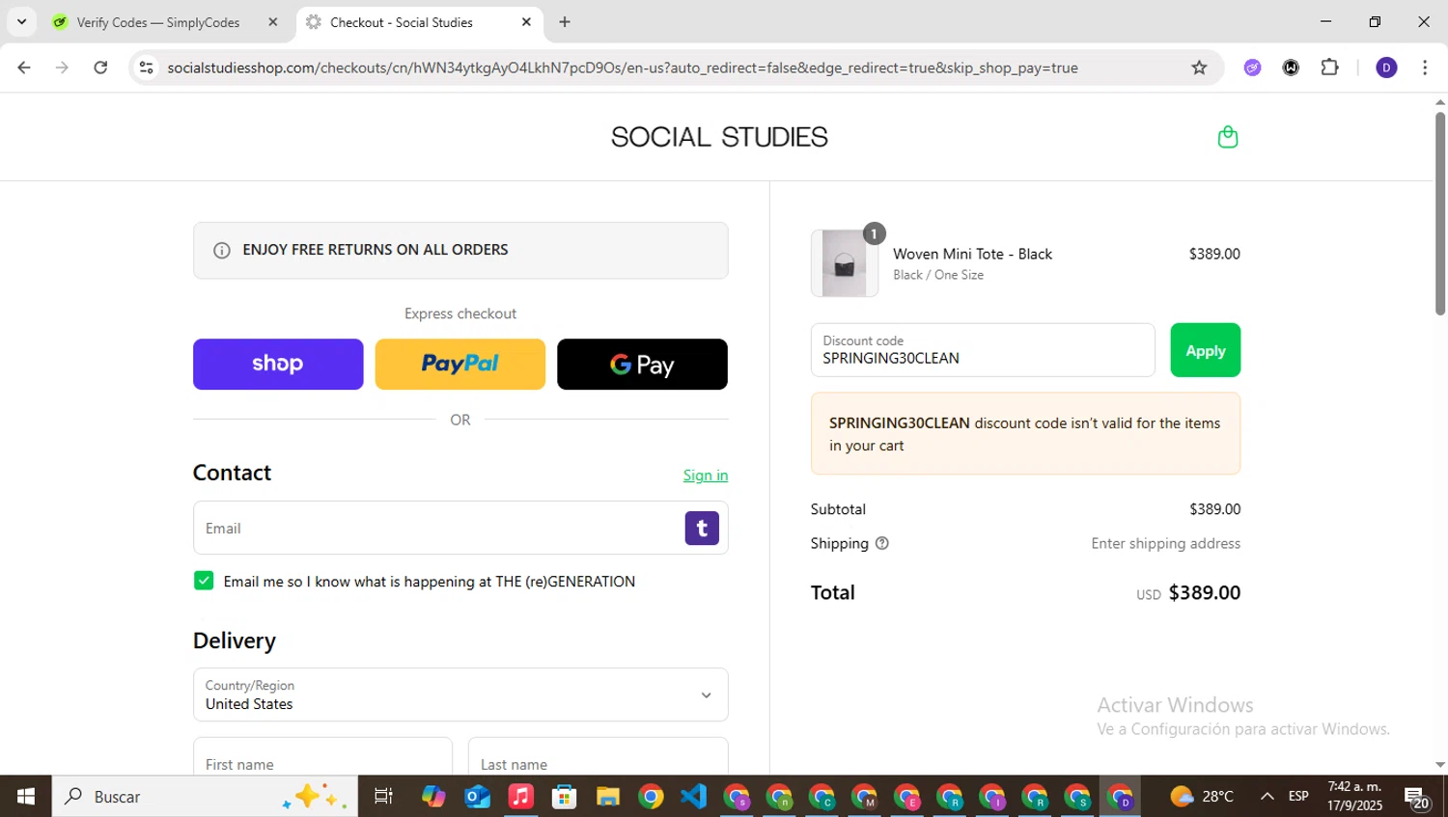This screenshot has height=817, width=1448.
Task: Open the shopping bag cart icon
Action: [x=1227, y=137]
